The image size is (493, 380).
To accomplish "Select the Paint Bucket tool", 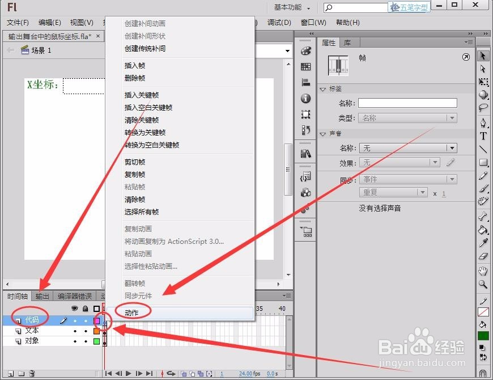I will click(483, 230).
